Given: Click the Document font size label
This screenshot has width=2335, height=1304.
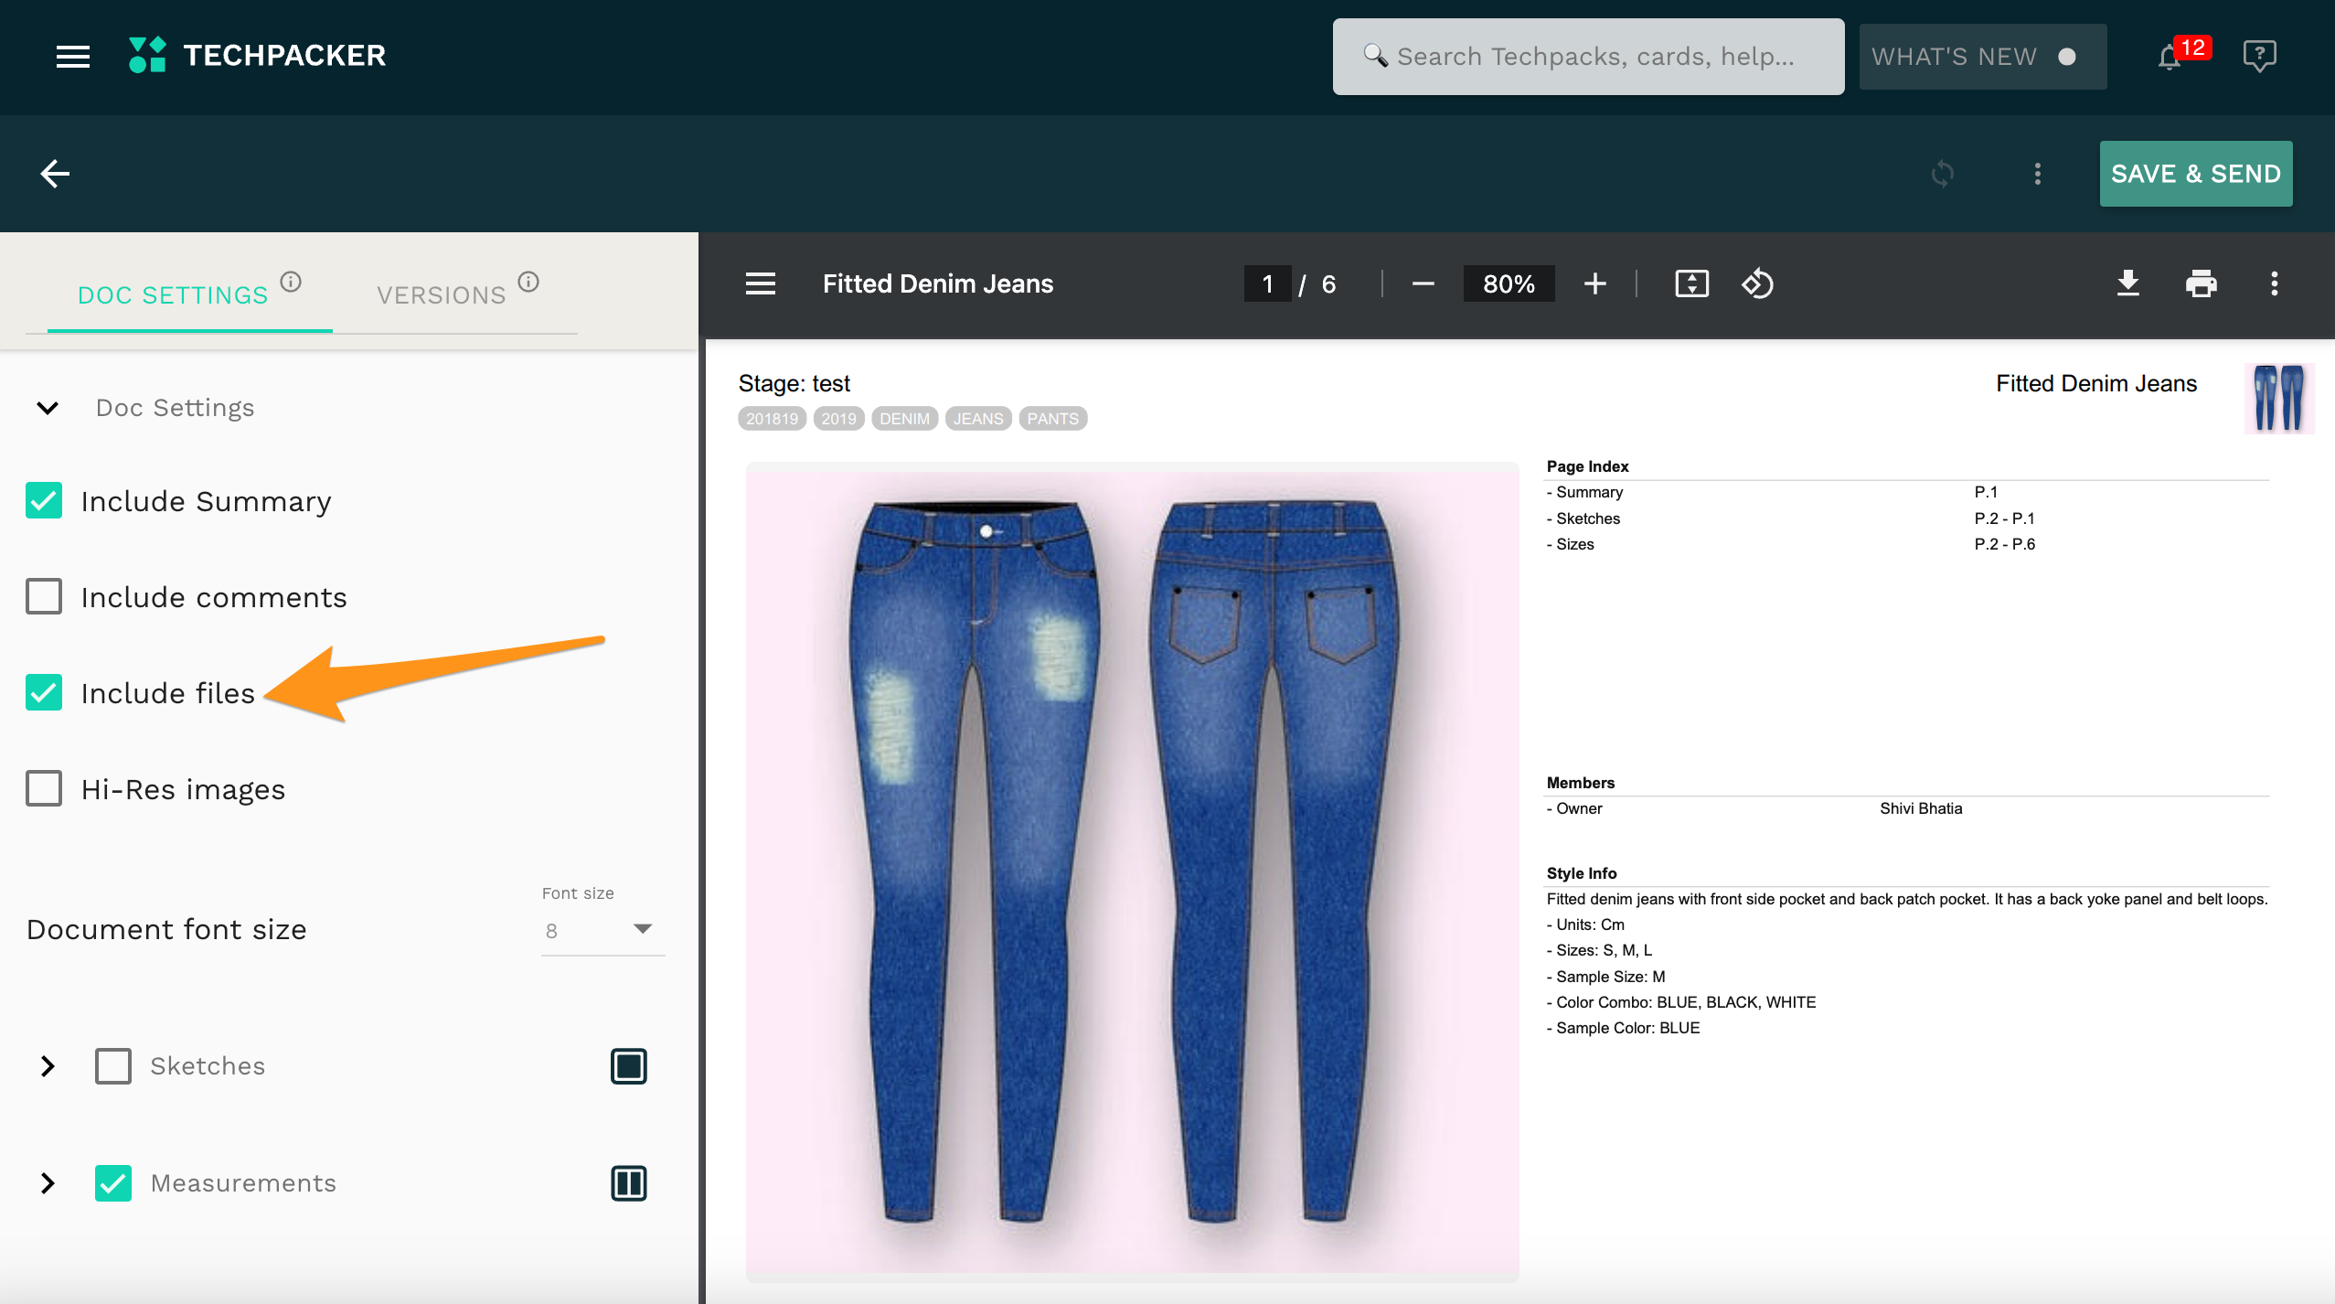Looking at the screenshot, I should coord(166,929).
